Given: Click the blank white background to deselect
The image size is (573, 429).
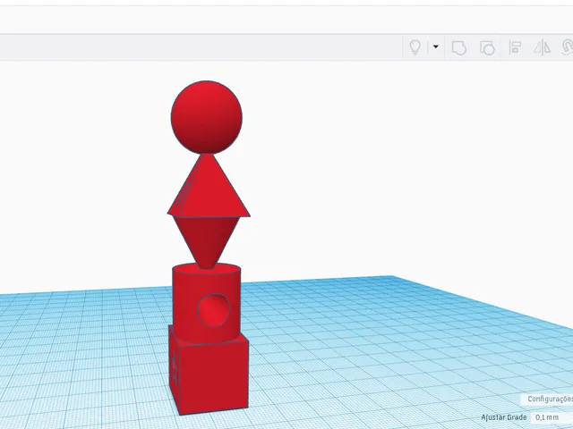Looking at the screenshot, I should [365, 164].
